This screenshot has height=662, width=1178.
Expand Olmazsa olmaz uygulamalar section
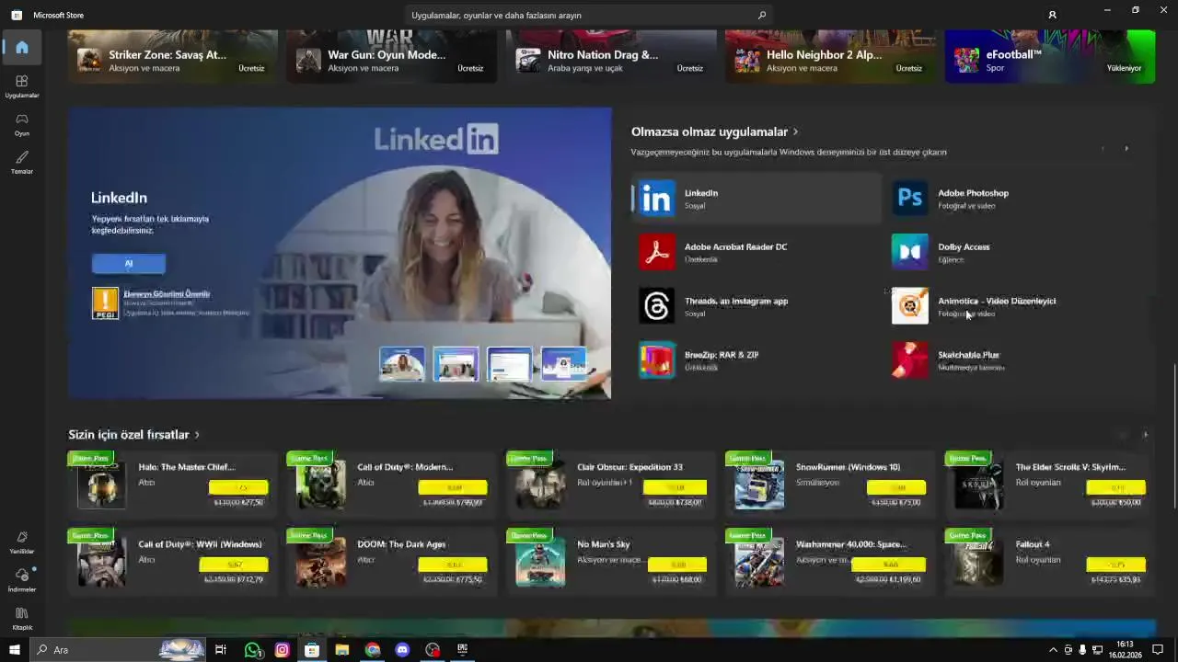click(714, 131)
